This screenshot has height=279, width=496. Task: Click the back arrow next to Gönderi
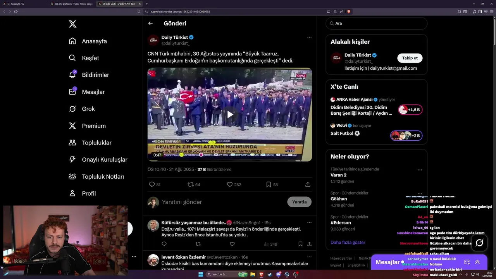150,23
